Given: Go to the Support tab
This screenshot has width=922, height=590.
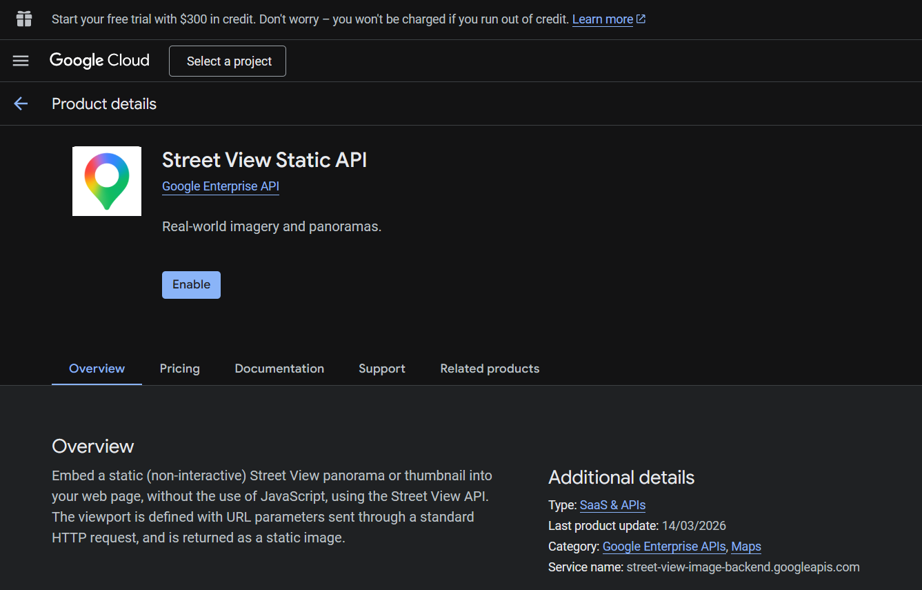Looking at the screenshot, I should tap(382, 368).
